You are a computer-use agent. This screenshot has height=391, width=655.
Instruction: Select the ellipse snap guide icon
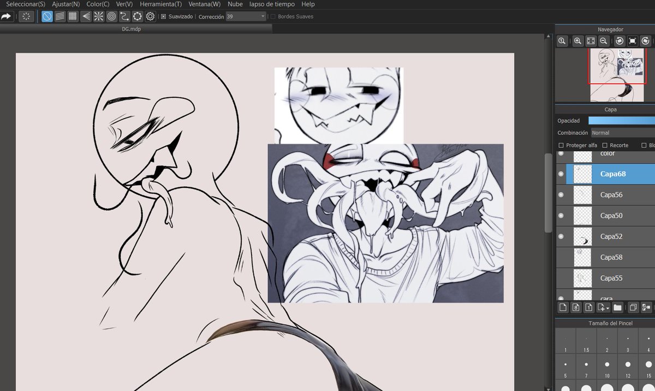(138, 16)
